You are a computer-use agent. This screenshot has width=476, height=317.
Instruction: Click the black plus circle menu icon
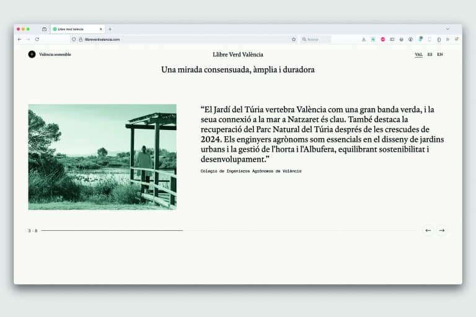point(32,54)
